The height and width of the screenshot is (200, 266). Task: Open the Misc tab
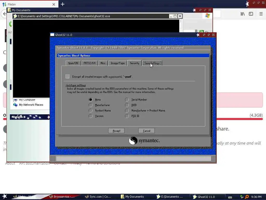(103, 63)
